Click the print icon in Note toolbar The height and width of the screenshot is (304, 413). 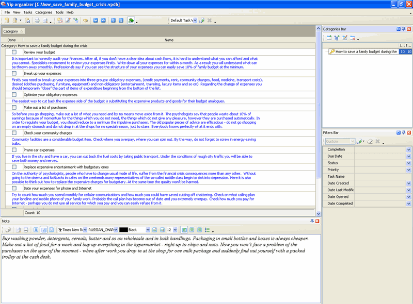coord(26,230)
